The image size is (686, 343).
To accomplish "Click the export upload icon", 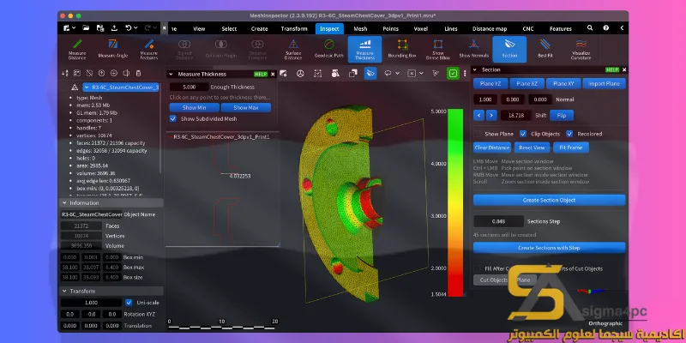I will (114, 28).
